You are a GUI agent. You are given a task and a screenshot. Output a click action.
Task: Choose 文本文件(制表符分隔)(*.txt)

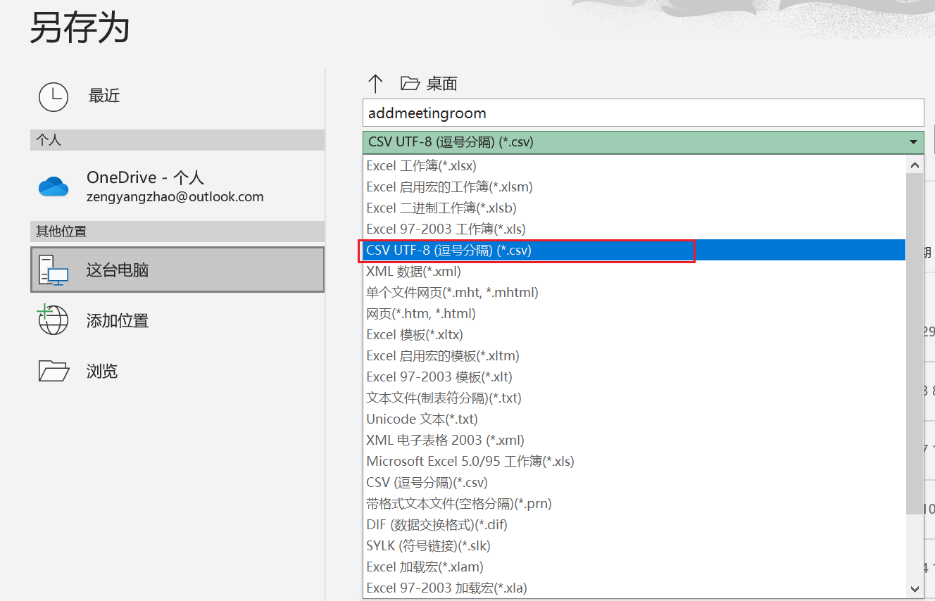pos(634,398)
